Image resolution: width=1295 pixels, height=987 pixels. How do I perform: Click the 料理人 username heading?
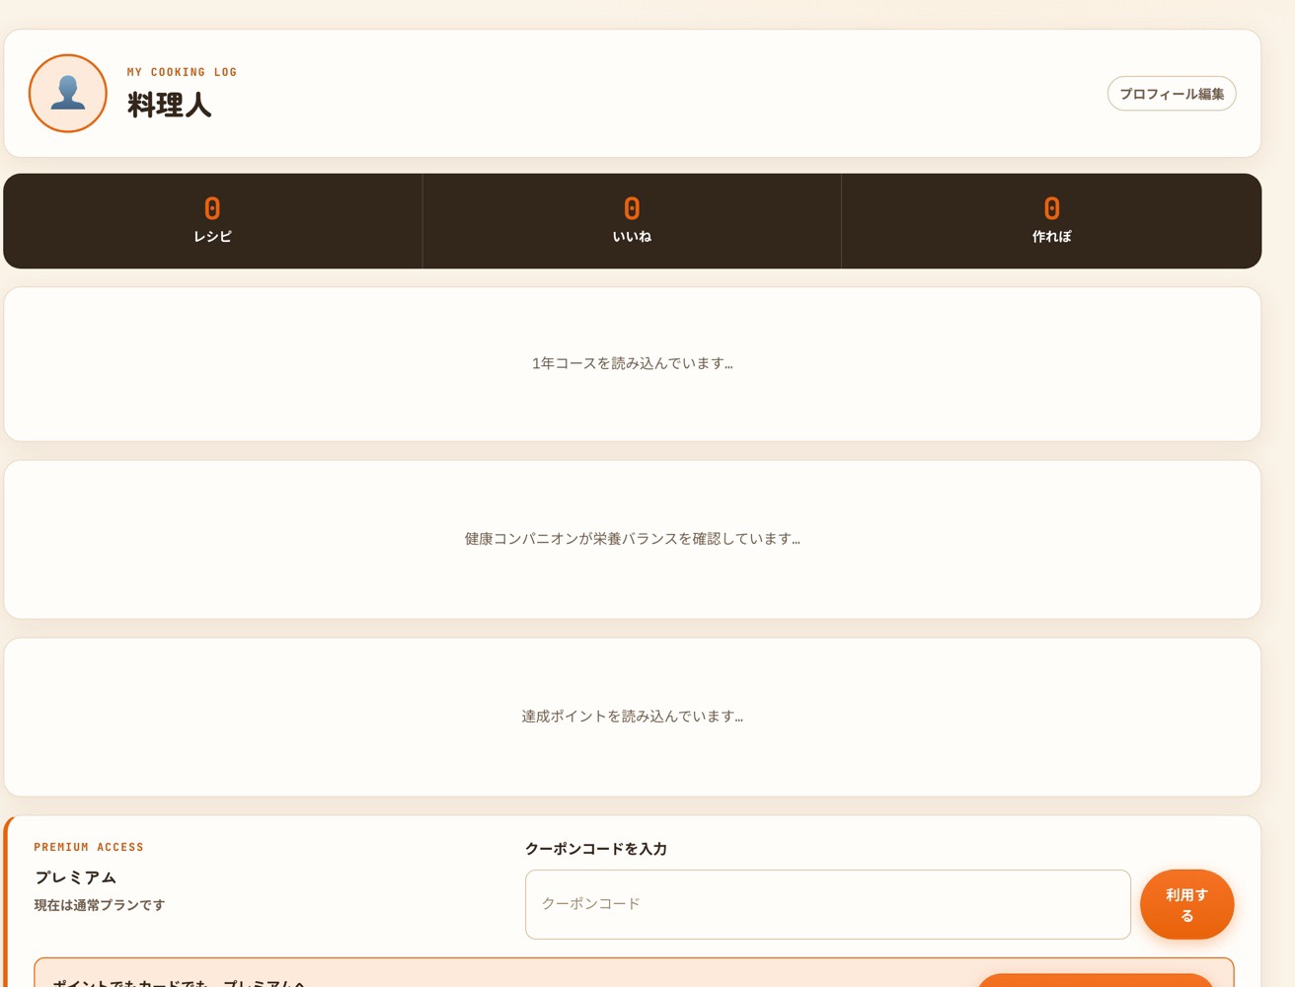pos(170,105)
